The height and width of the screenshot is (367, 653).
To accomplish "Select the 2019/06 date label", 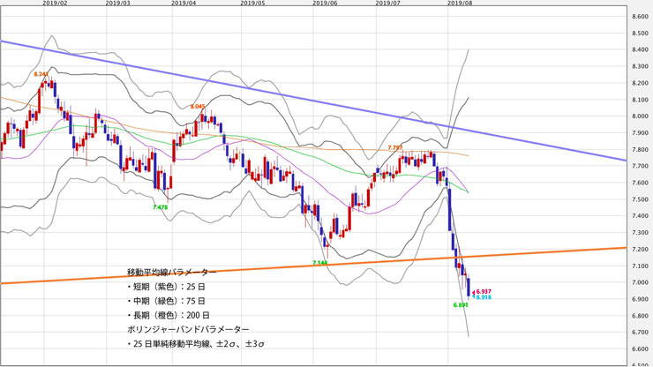I will click(x=325, y=3).
